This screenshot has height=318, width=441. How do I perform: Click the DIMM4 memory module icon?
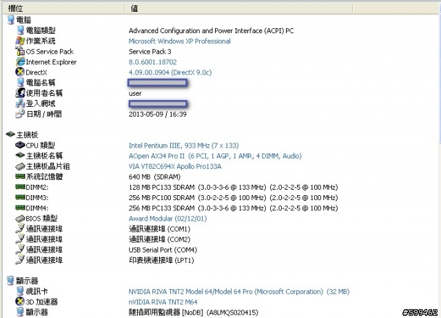click(x=20, y=208)
